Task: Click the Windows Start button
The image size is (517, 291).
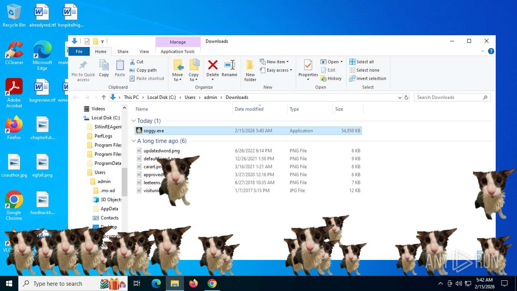Action: (9, 283)
